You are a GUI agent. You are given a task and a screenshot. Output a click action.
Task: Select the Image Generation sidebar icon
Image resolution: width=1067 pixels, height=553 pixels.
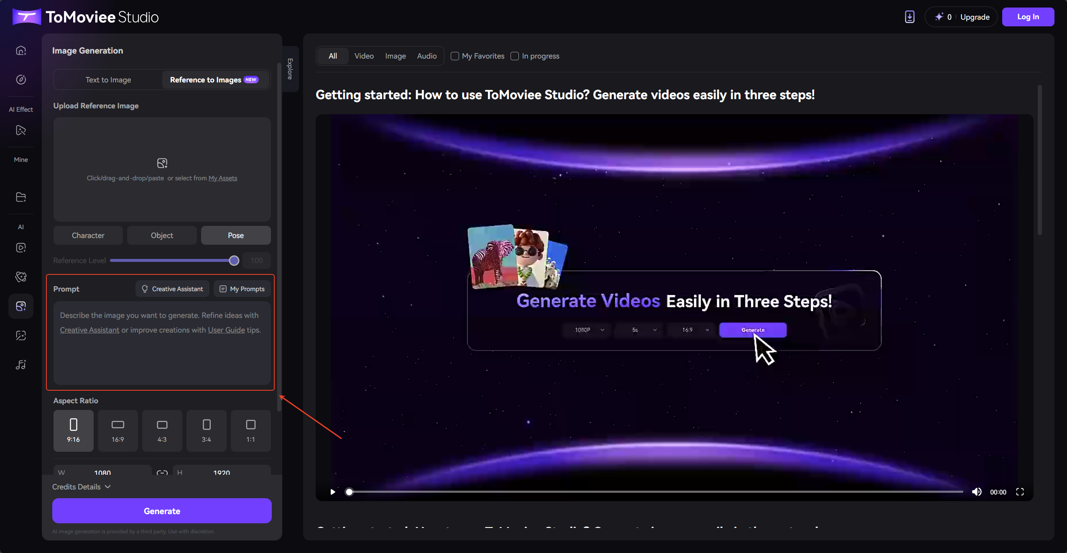[21, 306]
